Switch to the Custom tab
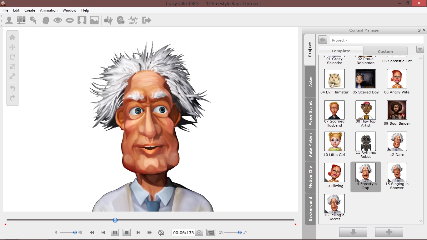 click(x=385, y=51)
